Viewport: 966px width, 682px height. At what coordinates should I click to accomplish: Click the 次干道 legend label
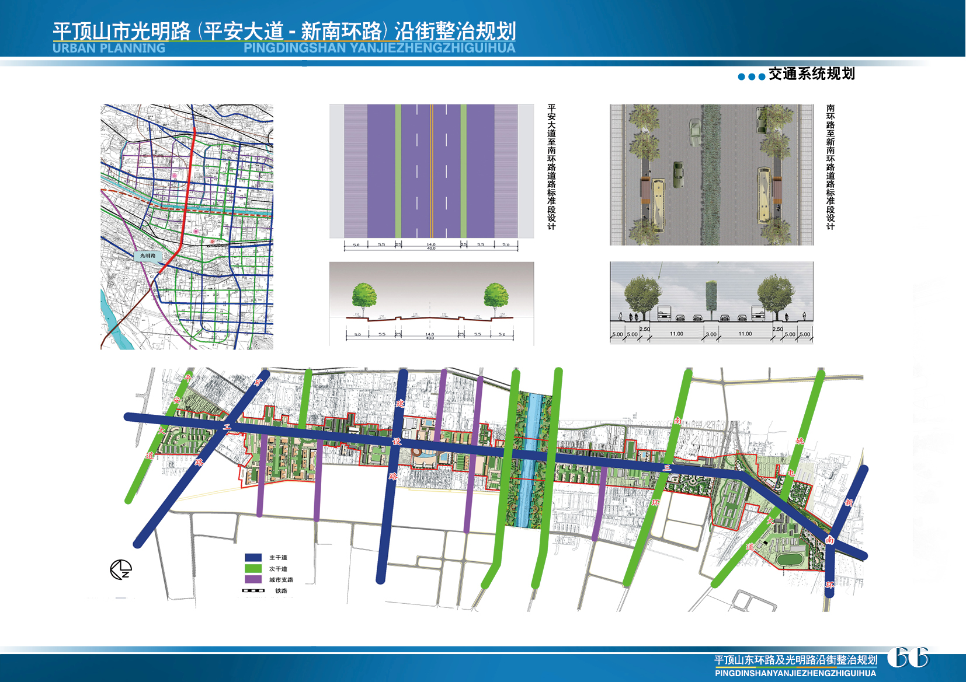278,569
